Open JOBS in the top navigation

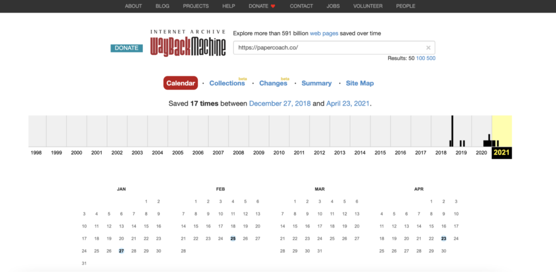[333, 6]
